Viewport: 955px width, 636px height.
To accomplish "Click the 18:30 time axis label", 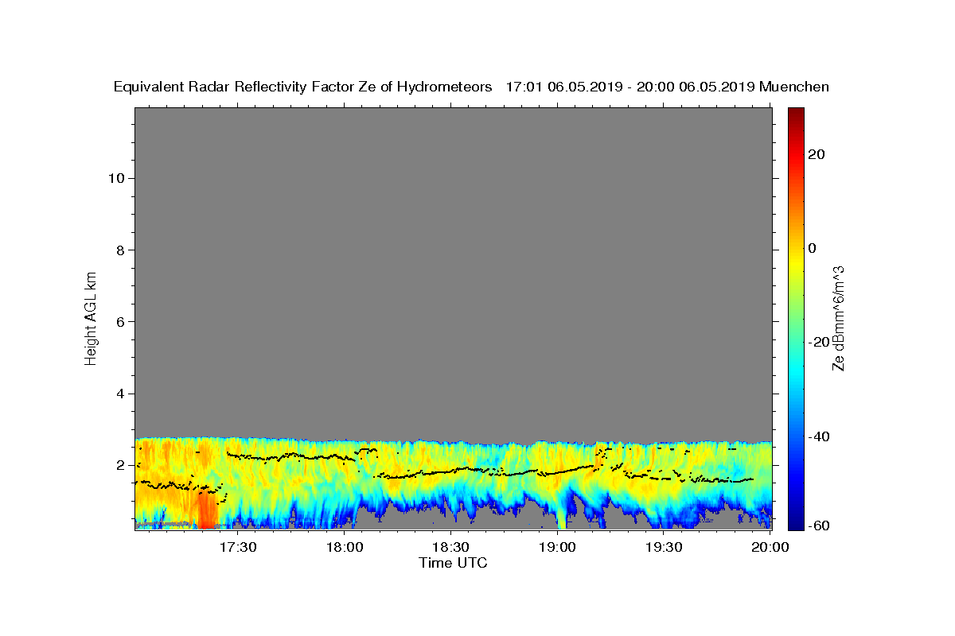I will pos(451,548).
